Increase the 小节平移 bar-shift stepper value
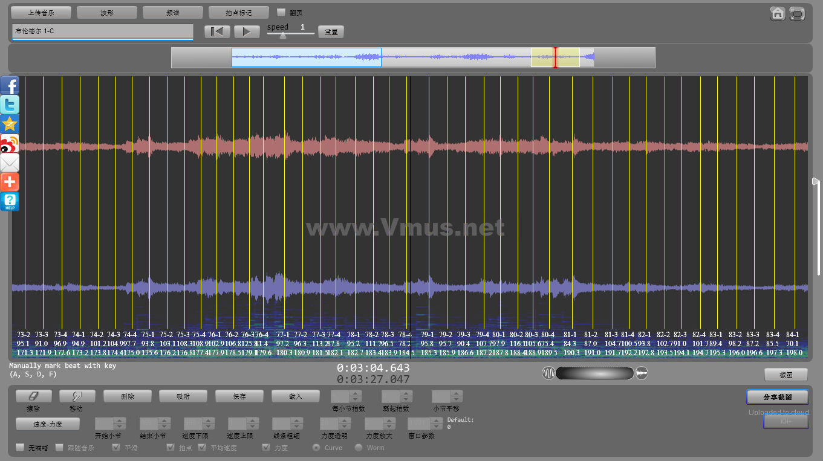The height and width of the screenshot is (461, 823). coord(457,393)
